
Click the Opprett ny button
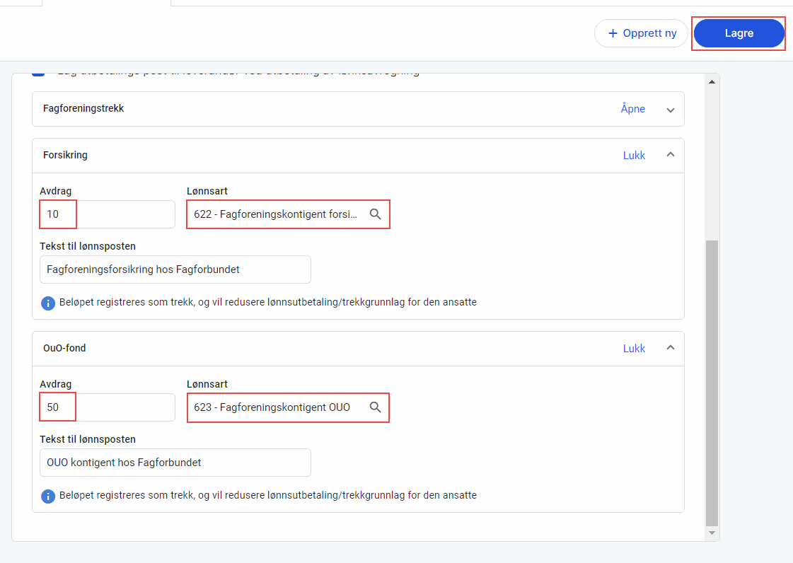642,33
